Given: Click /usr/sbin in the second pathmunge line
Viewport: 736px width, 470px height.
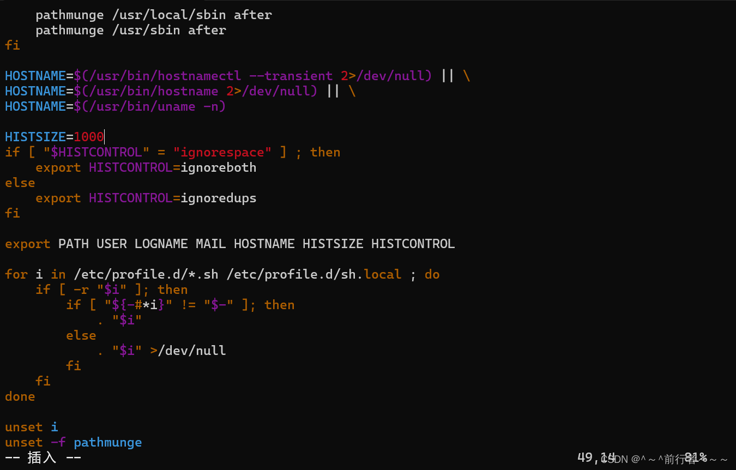Looking at the screenshot, I should 146,30.
